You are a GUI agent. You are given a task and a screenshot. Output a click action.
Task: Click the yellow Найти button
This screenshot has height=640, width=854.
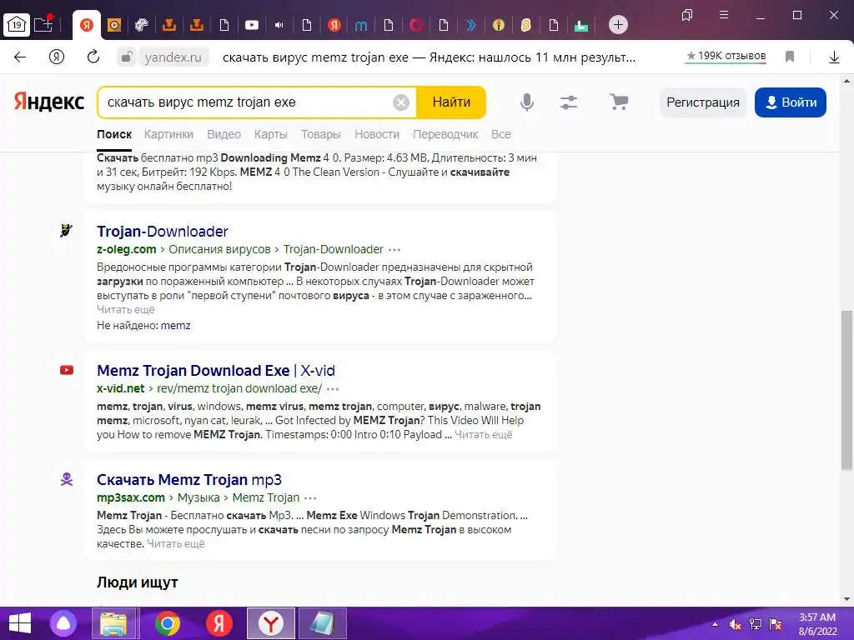point(451,102)
